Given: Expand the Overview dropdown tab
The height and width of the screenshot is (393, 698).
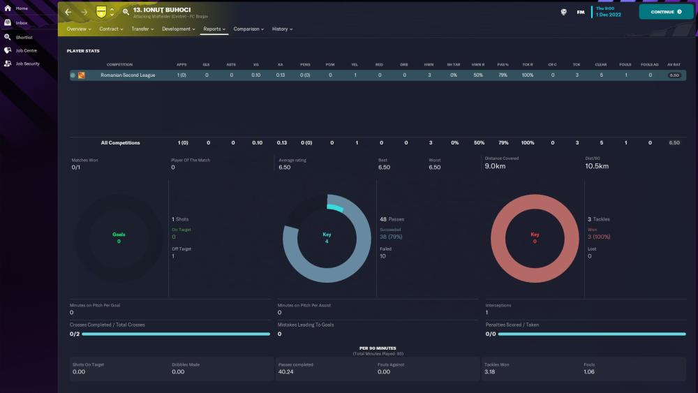Looking at the screenshot, I should tap(80, 29).
